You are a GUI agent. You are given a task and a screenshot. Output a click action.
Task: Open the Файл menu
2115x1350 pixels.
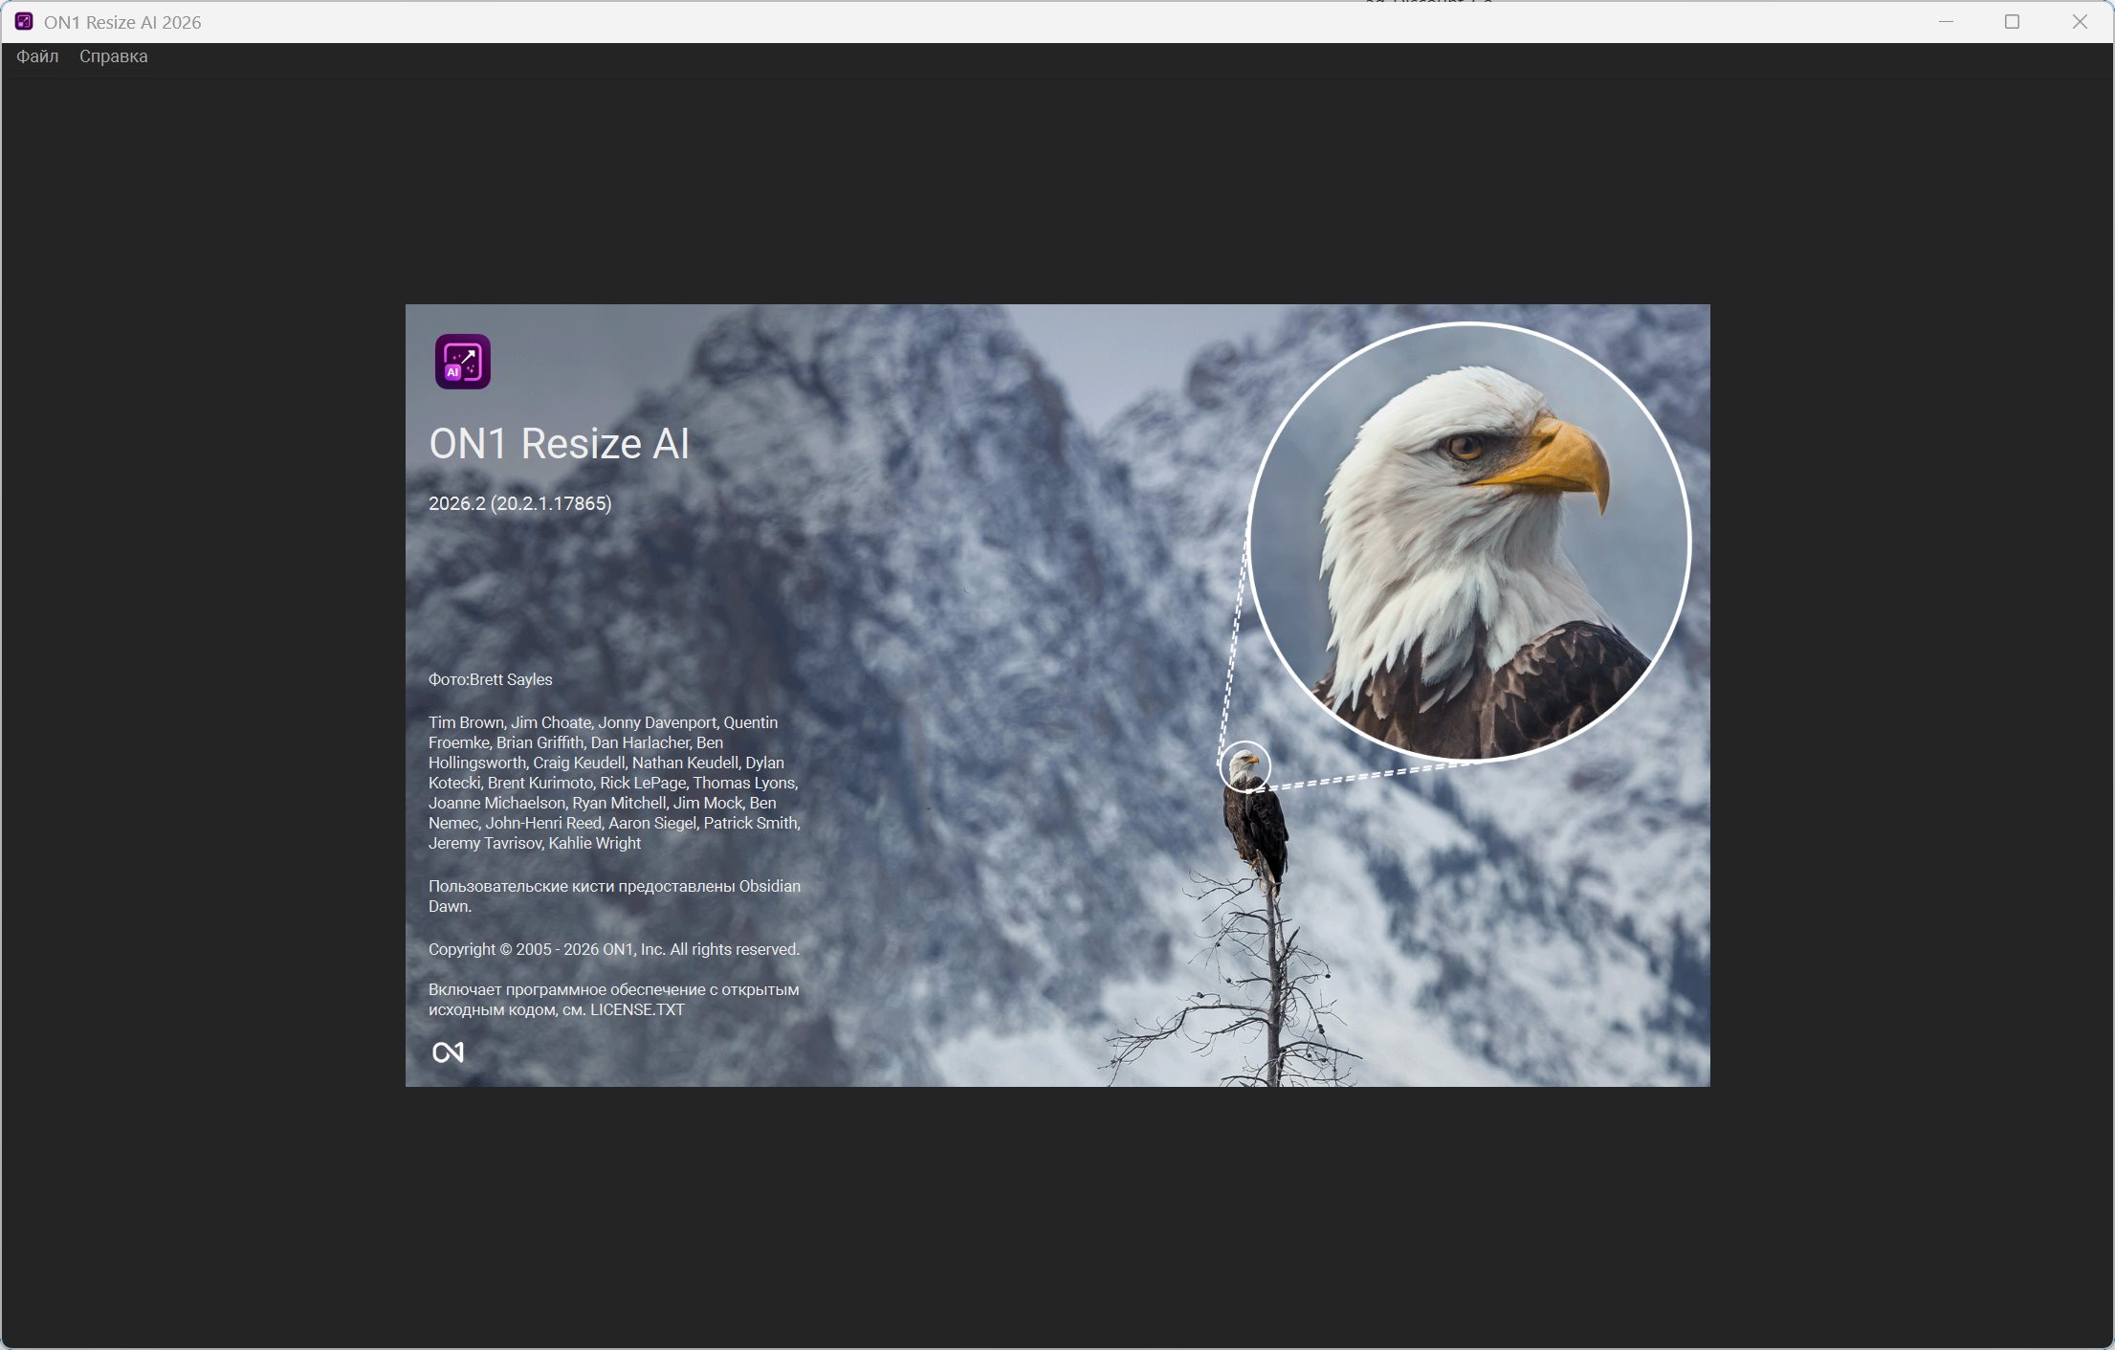(37, 56)
